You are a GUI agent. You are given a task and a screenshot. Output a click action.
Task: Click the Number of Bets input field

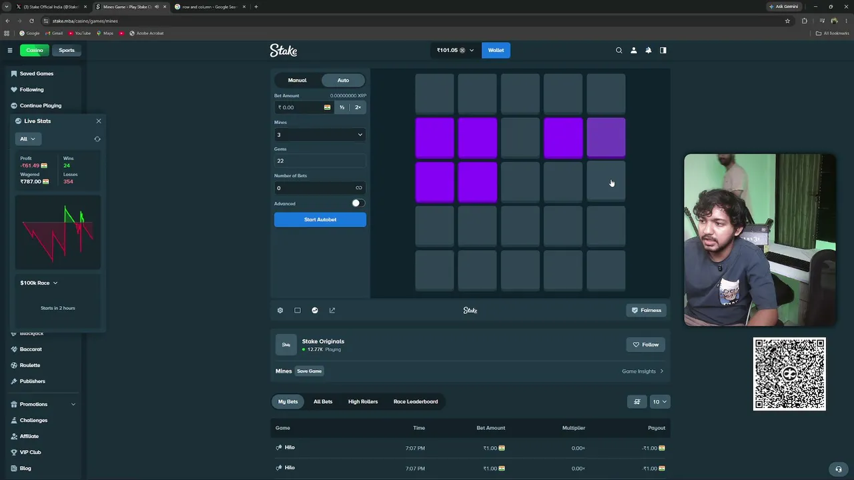[x=320, y=188]
